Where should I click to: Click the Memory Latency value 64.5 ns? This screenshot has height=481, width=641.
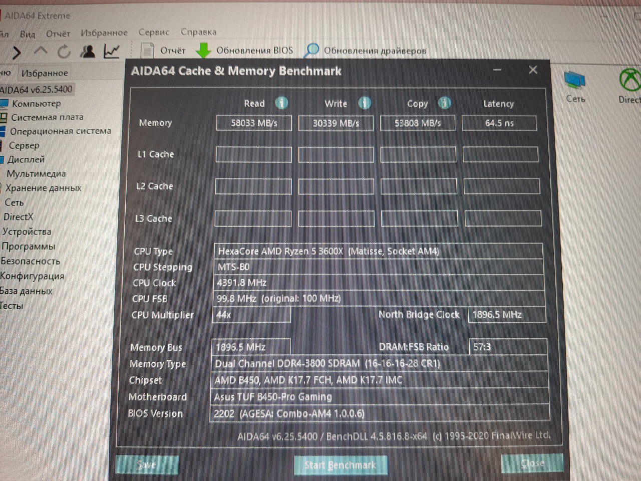pos(499,123)
